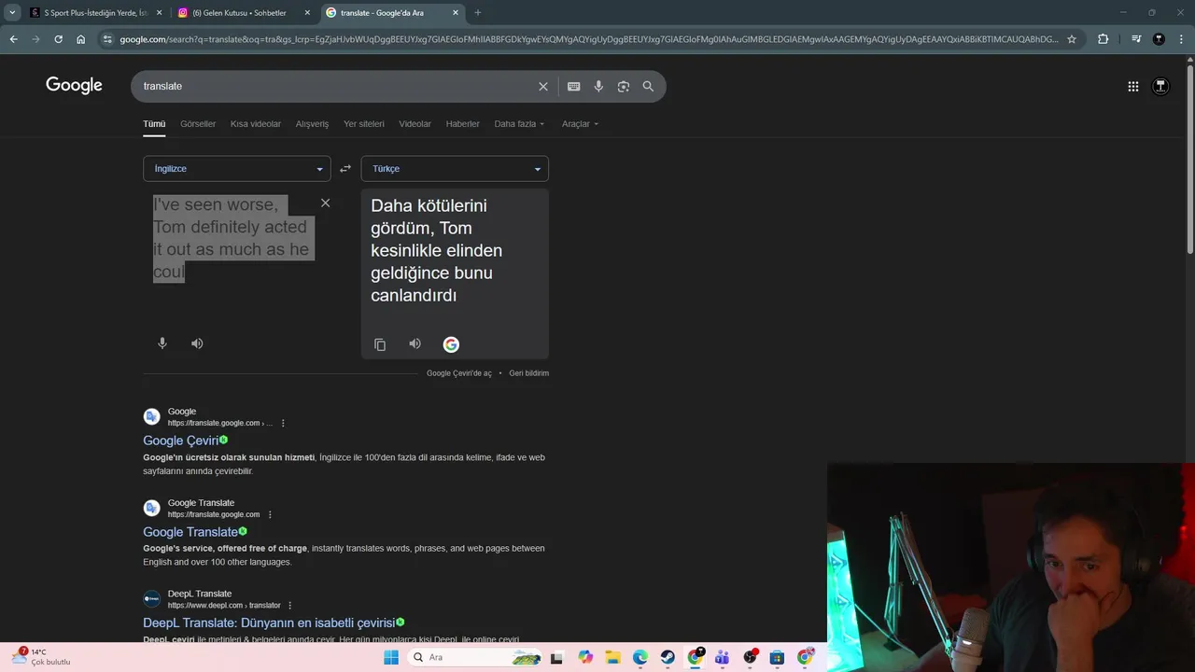The width and height of the screenshot is (1195, 672).
Task: Open a new browser tab
Action: [x=477, y=13]
